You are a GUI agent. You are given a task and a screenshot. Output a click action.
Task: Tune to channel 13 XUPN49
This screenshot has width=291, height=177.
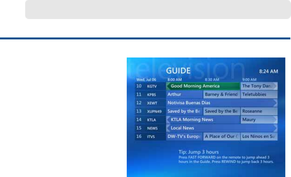pos(150,111)
